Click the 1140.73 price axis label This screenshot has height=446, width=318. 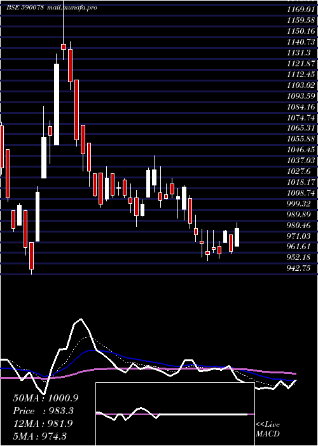(301, 42)
